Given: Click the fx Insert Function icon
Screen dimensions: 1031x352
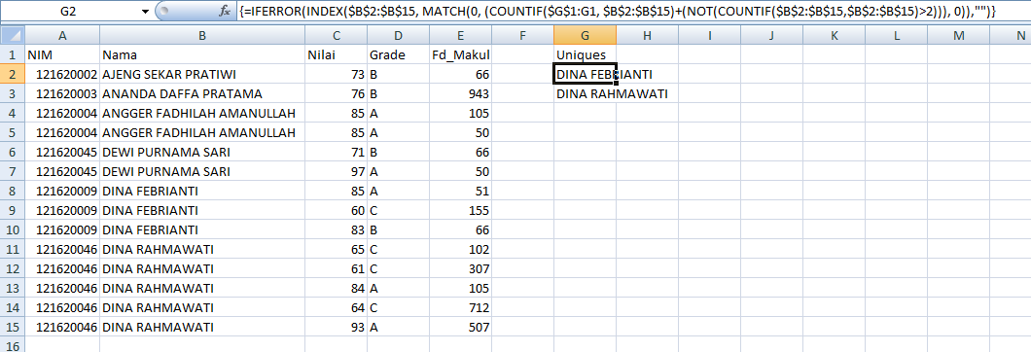Looking at the screenshot, I should pos(225,12).
